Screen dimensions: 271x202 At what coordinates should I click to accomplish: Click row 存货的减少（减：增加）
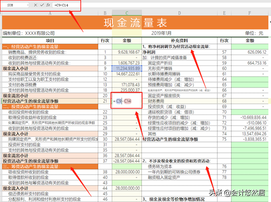tap(180, 117)
